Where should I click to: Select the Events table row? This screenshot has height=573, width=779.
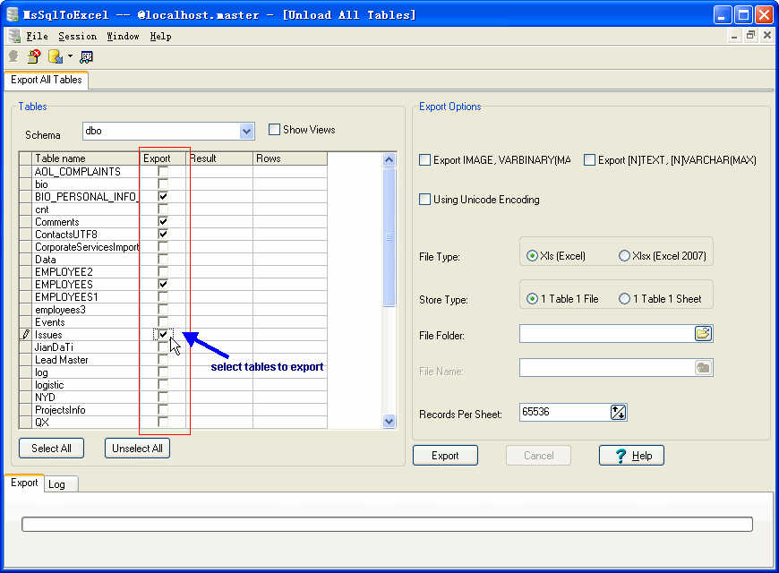173,322
